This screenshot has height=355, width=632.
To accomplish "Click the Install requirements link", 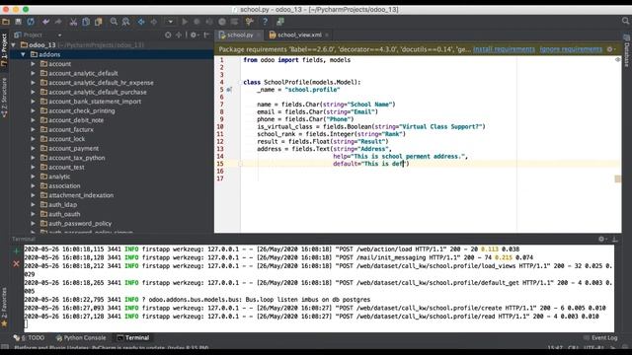I will pos(504,49).
